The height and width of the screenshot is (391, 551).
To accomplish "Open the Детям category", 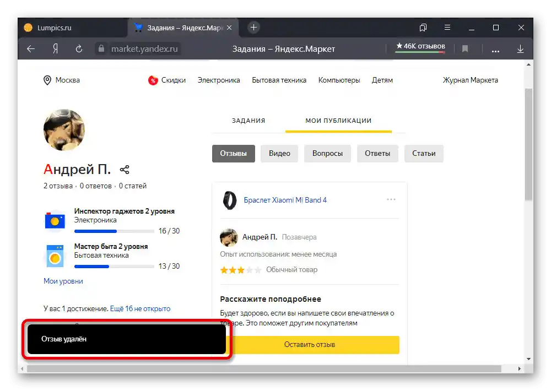I will point(382,80).
